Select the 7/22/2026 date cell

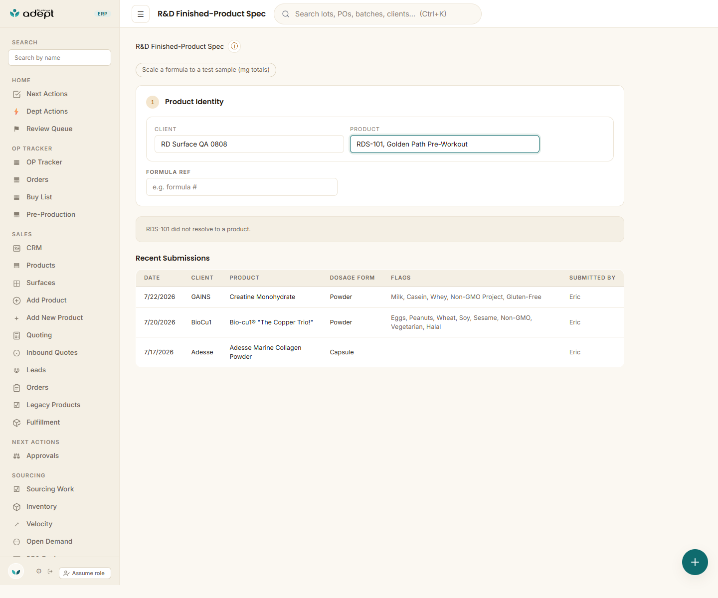coord(160,297)
